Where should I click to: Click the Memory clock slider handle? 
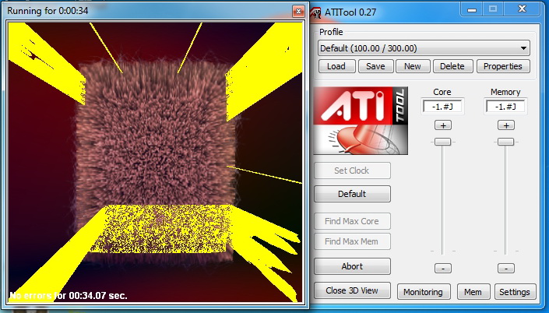(x=505, y=142)
